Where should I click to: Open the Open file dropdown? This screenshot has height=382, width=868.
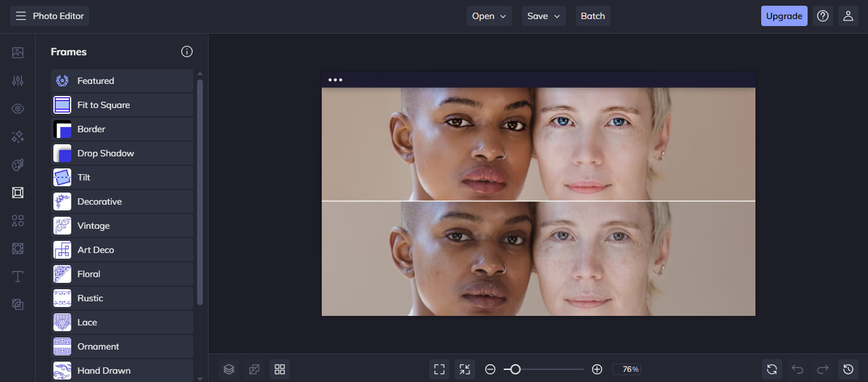488,15
